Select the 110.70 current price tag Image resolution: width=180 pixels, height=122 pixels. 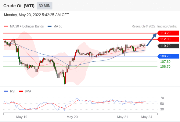click(x=168, y=46)
